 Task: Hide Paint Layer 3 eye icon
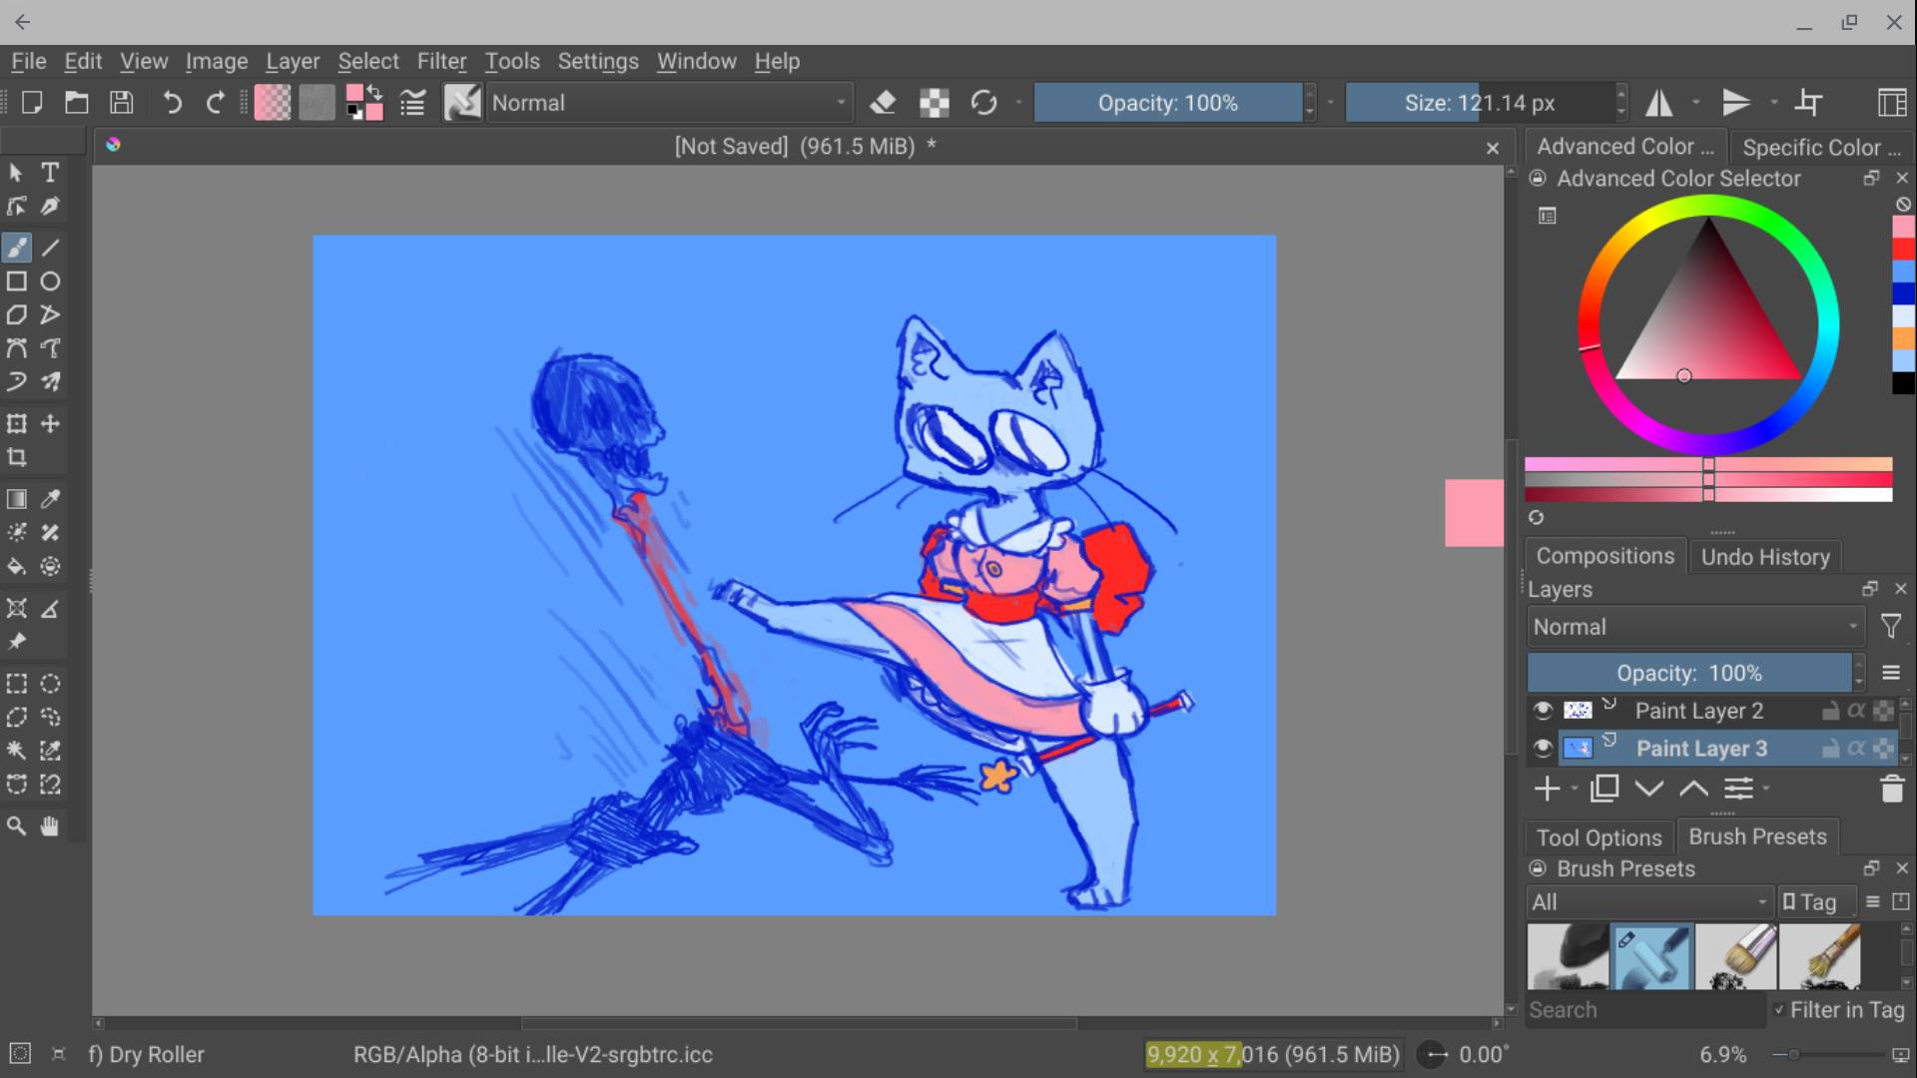(1543, 748)
